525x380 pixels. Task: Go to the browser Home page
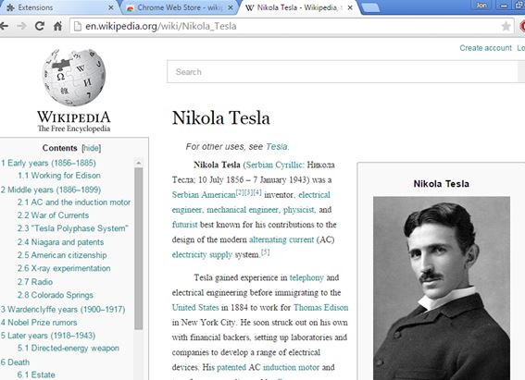pos(57,26)
